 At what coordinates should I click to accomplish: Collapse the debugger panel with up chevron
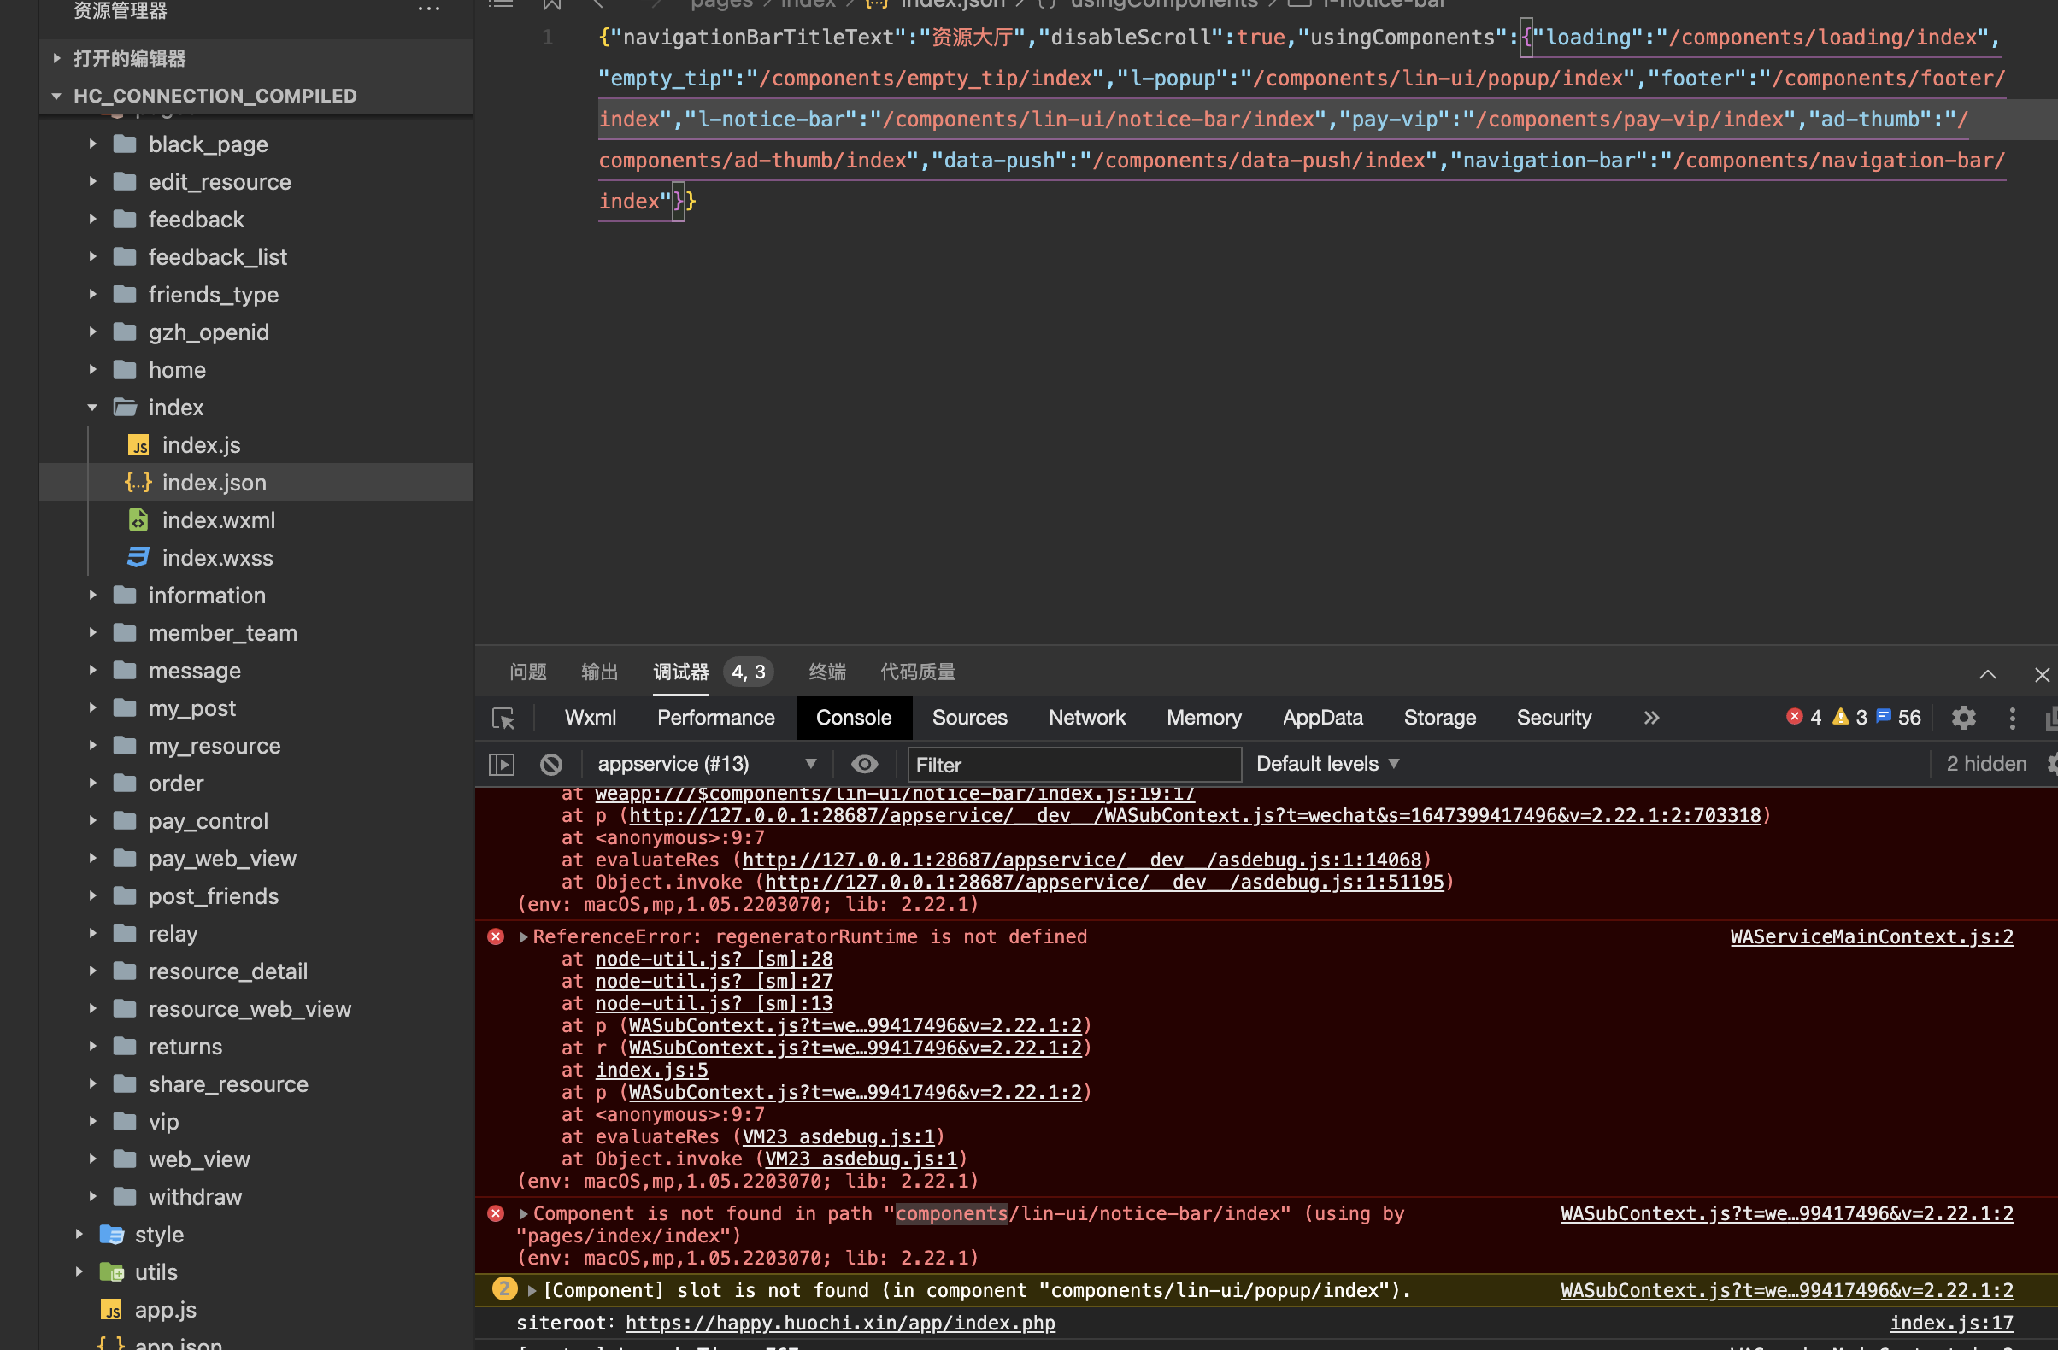tap(1988, 674)
